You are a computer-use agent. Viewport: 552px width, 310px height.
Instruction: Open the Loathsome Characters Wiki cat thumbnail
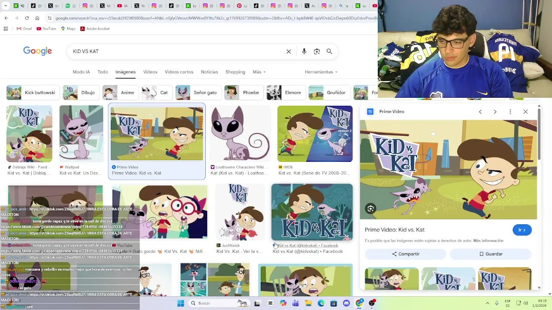click(240, 134)
